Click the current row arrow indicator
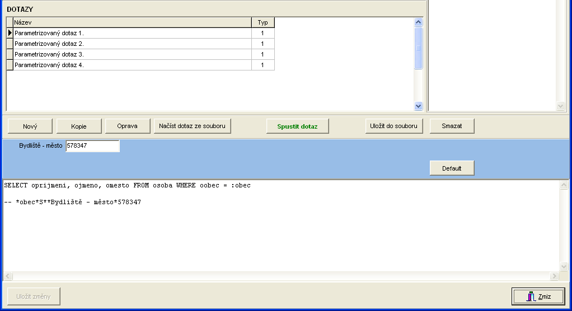Image resolution: width=572 pixels, height=311 pixels. [10, 33]
